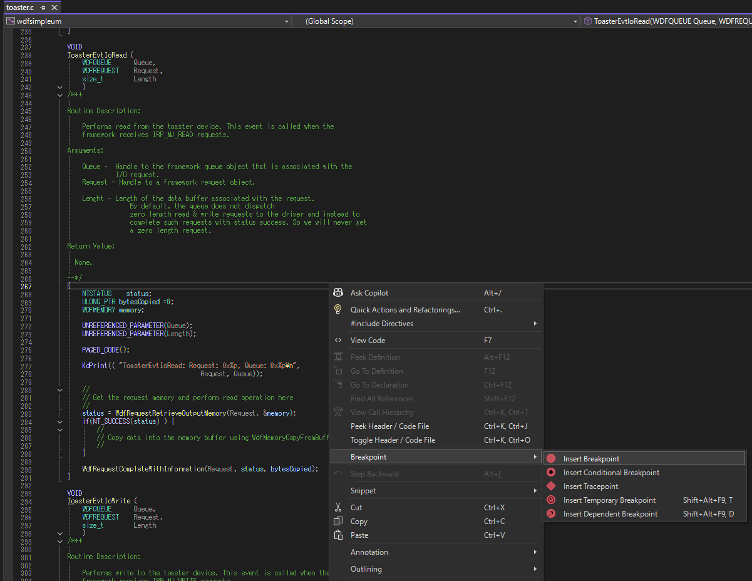Collapse the comment block at line 243

60,95
